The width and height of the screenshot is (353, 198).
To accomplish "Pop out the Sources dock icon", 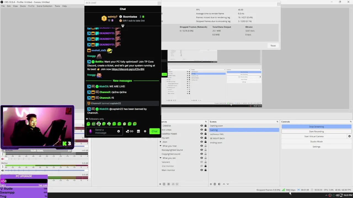I will pyautogui.click(x=206, y=122).
